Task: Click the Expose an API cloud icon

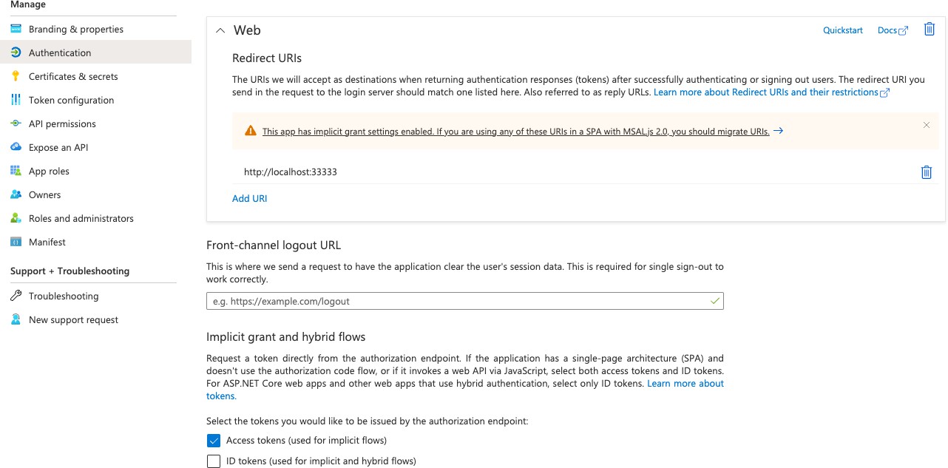Action: click(16, 148)
